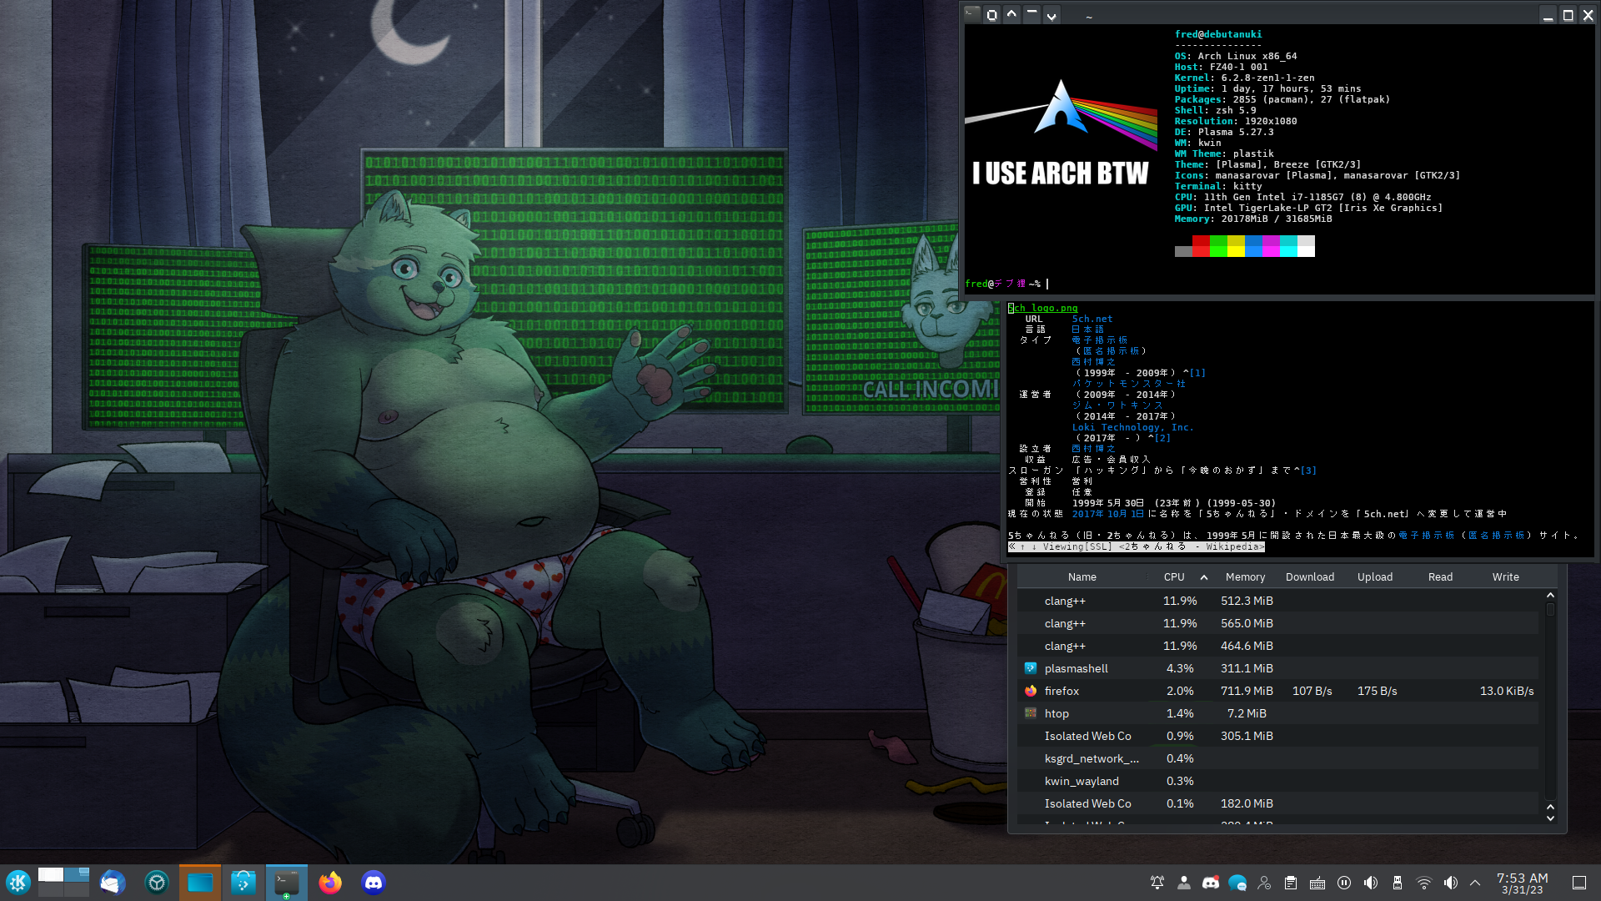Image resolution: width=1601 pixels, height=901 pixels.
Task: Open the keyboard layout tray icon
Action: (x=1317, y=883)
